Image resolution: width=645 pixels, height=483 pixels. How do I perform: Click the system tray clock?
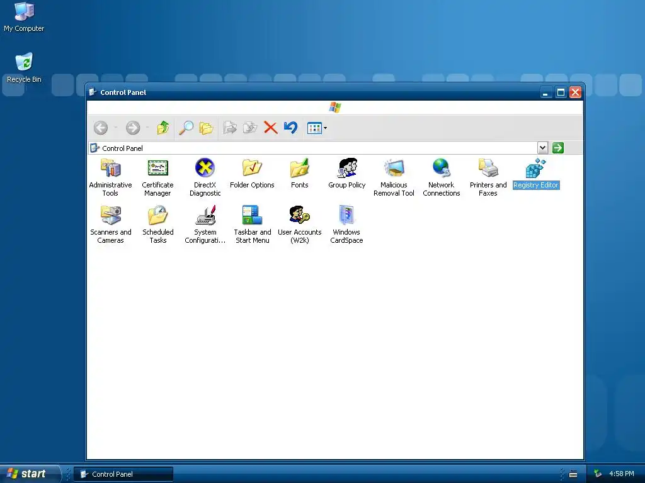point(622,474)
